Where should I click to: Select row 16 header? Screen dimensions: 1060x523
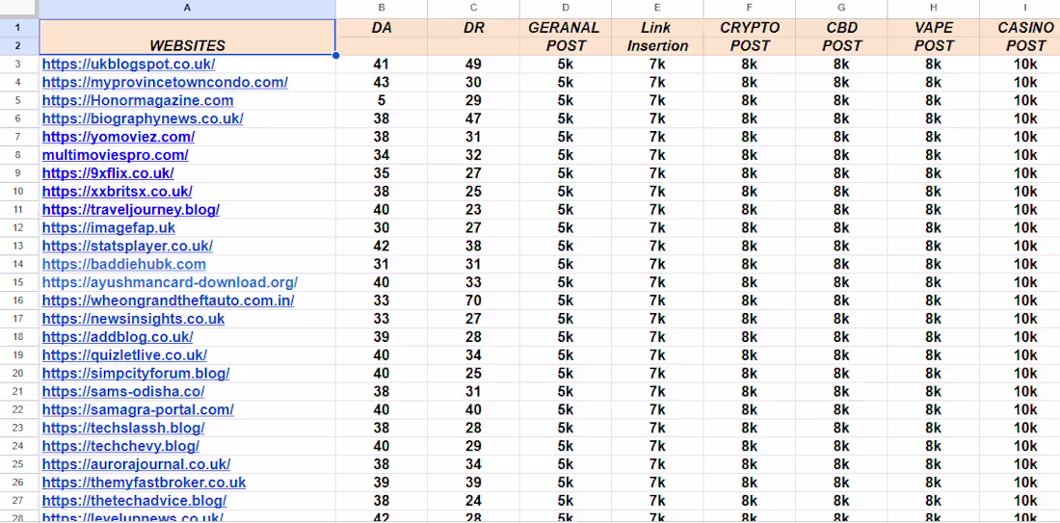[19, 301]
